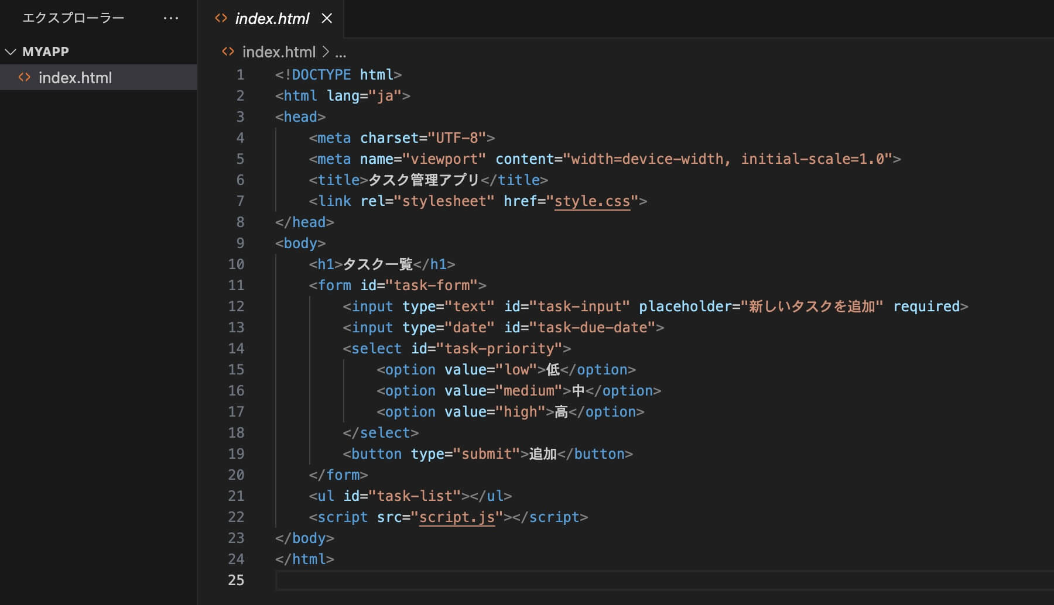Click the "low" option value on line 15

click(516, 370)
